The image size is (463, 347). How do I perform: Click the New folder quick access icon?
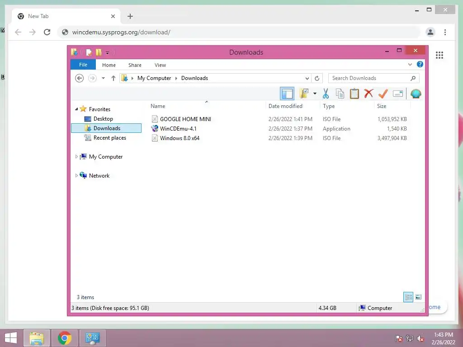pyautogui.click(x=99, y=52)
